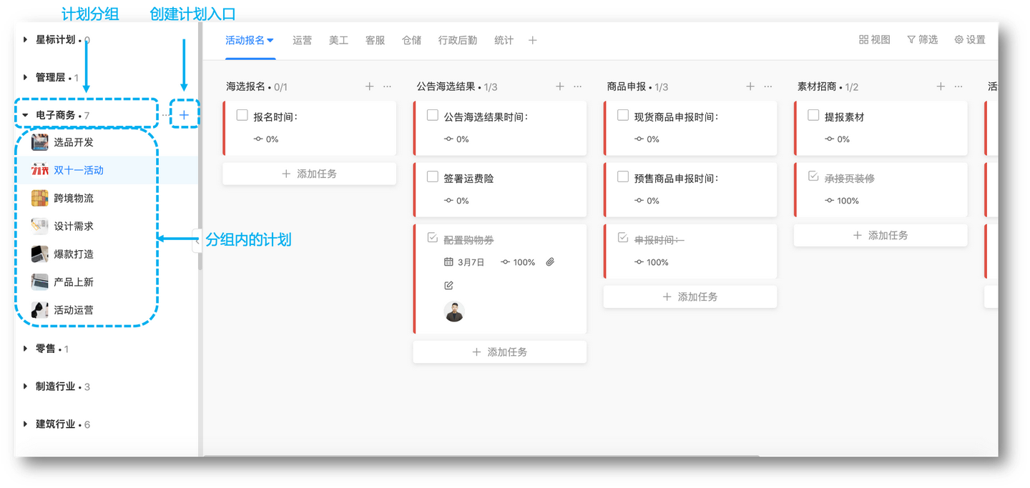Image resolution: width=1030 pixels, height=488 pixels.
Task: Add a new tab with plus after 统计
Action: tap(532, 41)
